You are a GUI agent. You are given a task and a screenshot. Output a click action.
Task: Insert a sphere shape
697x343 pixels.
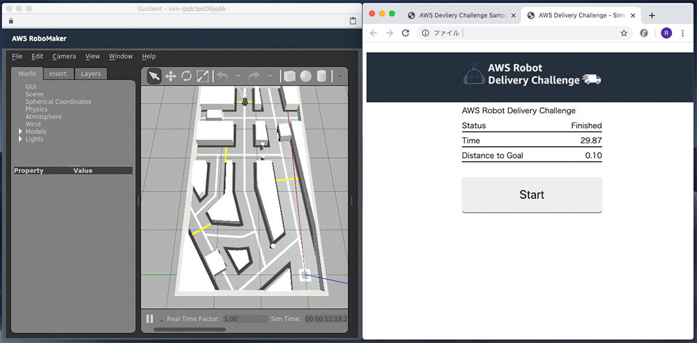[x=305, y=77]
